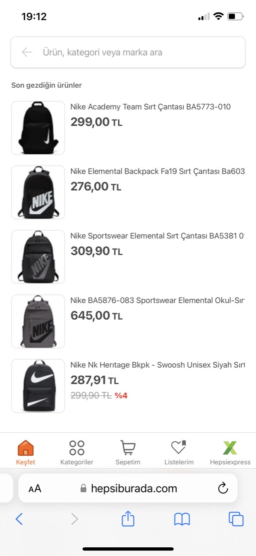Open Nike Heritage Swoosh backpack thumbnail
This screenshot has width=256, height=556.
[x=38, y=386]
